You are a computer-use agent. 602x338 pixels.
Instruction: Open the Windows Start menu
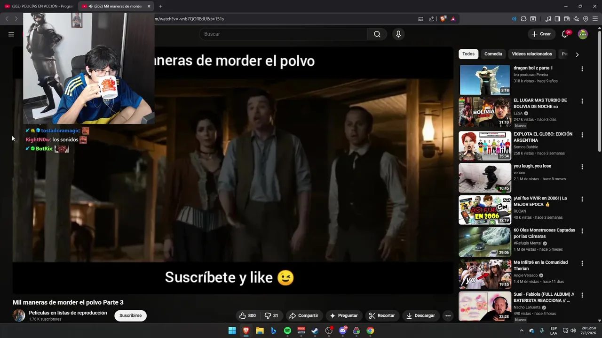[232, 330]
